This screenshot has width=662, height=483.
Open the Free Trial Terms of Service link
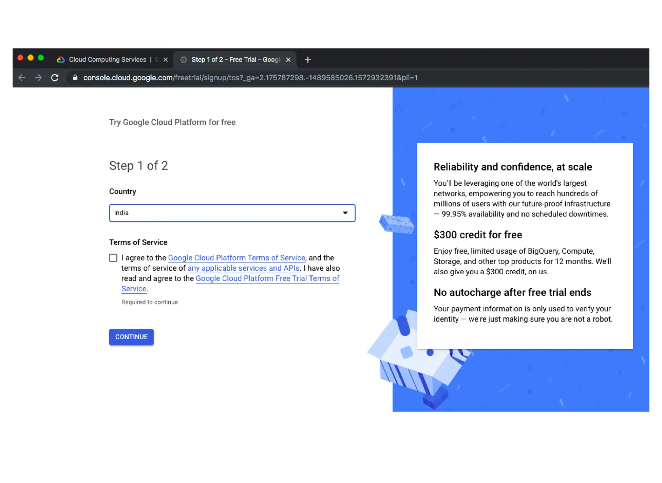click(267, 279)
